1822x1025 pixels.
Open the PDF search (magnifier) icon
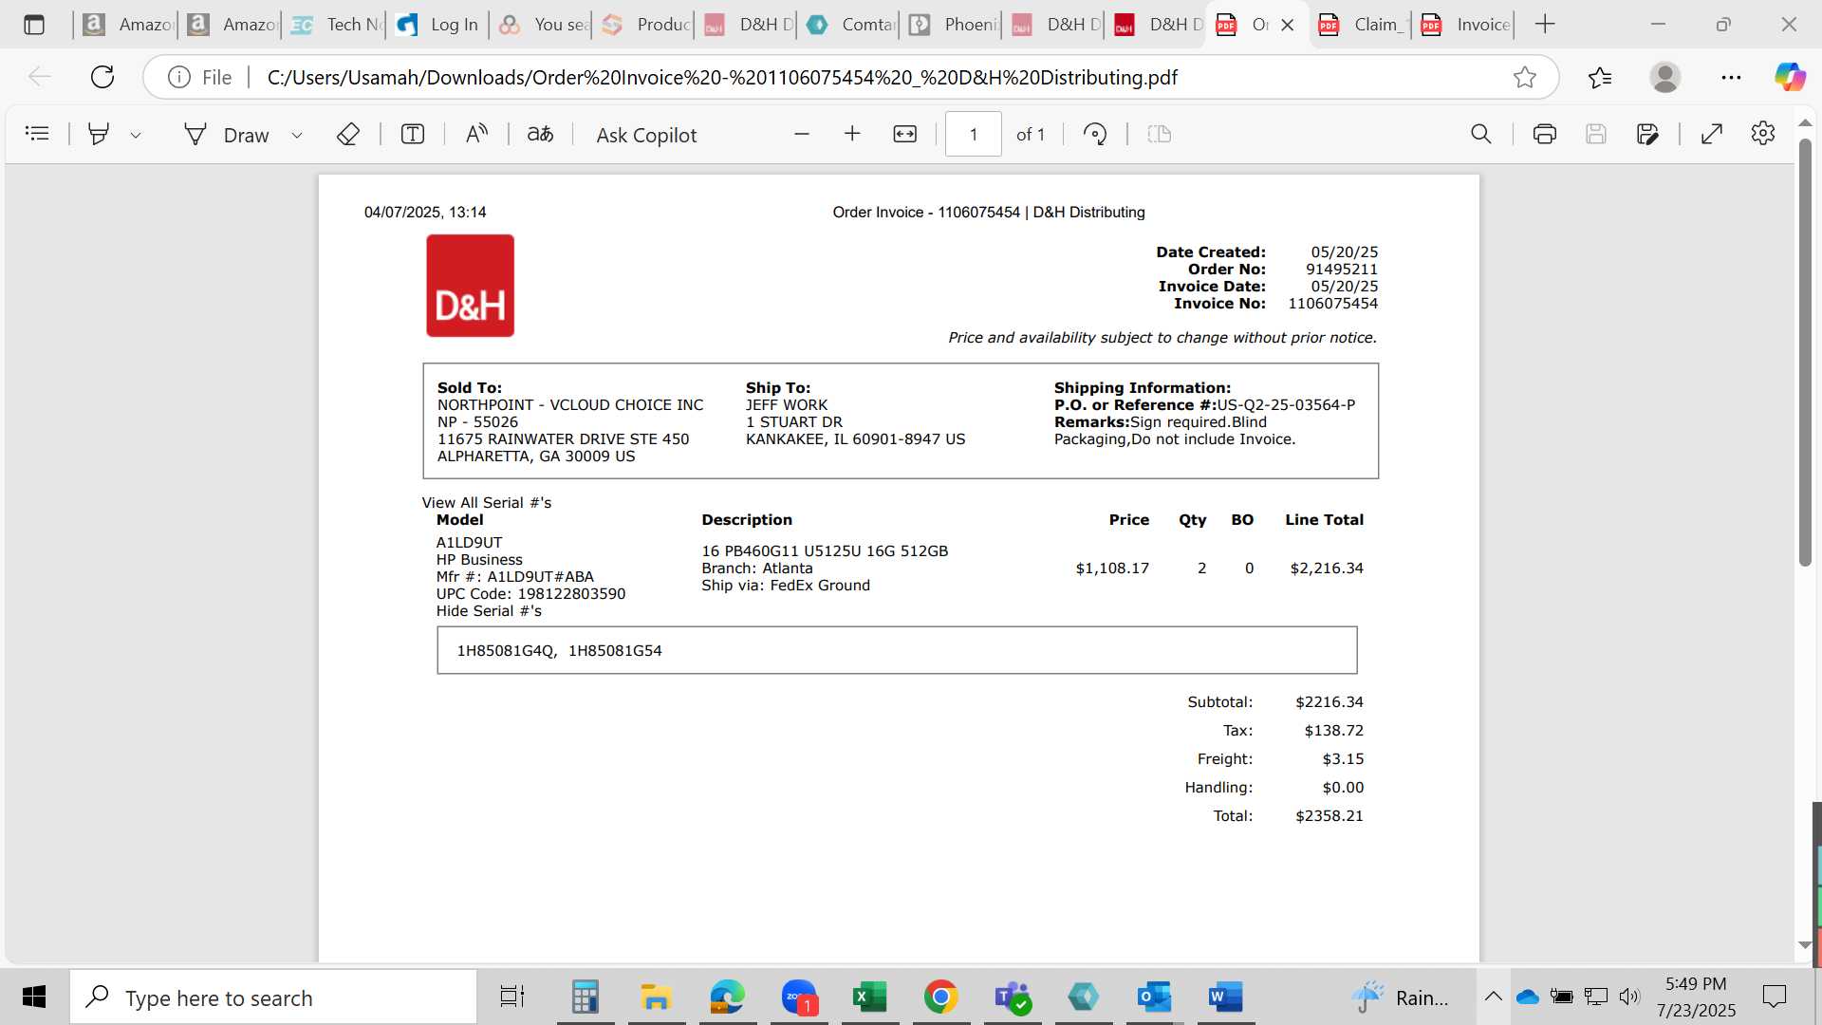click(1481, 134)
